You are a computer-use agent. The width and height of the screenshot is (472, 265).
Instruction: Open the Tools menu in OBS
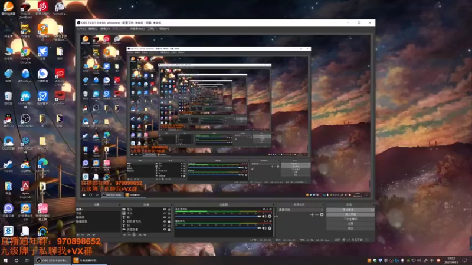point(152,29)
